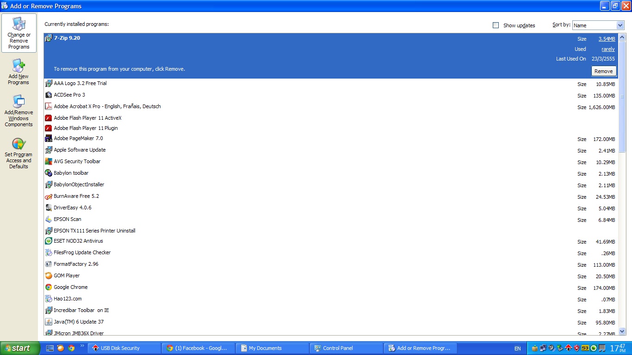This screenshot has height=355, width=632.
Task: Click the 95.80MB size value
Action: click(x=606, y=323)
